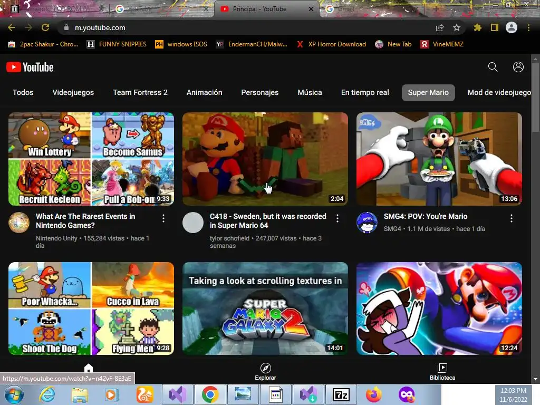Select the Super Mario filter chip
The width and height of the screenshot is (540, 405).
pyautogui.click(x=428, y=92)
